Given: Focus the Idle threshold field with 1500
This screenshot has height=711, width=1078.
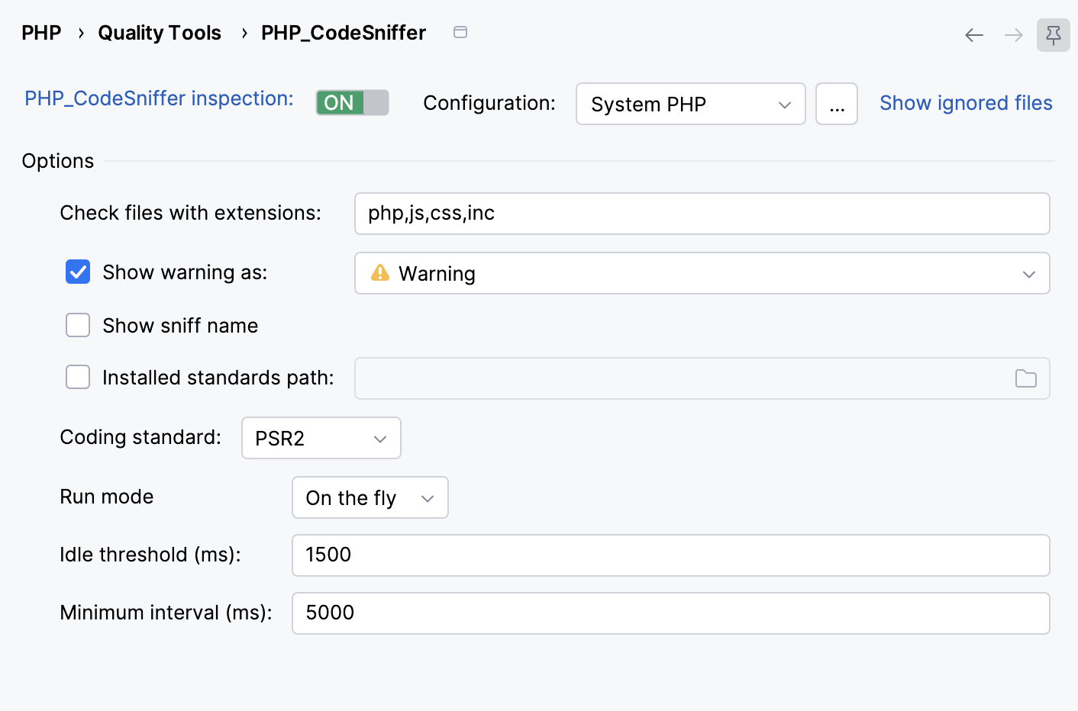Looking at the screenshot, I should 671,555.
